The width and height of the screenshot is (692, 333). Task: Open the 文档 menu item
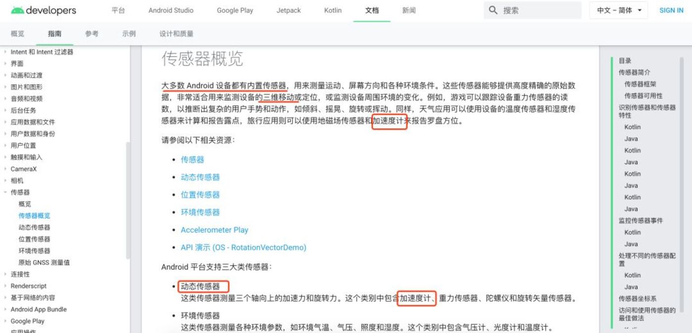coord(371,10)
